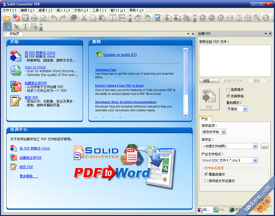This screenshot has height=216, width=275.
Task: Open the Scanning Tips link
Action: [x=106, y=70]
